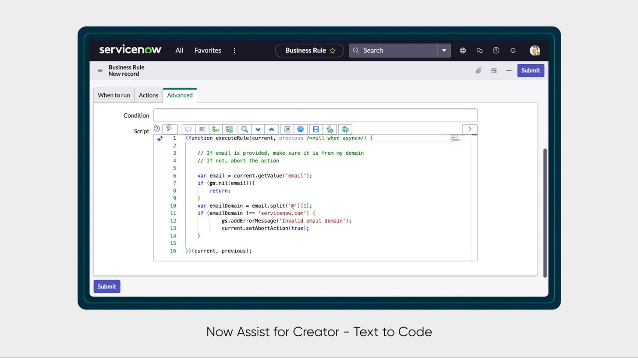638x358 pixels.
Task: Click the bottom Submit button
Action: click(107, 286)
